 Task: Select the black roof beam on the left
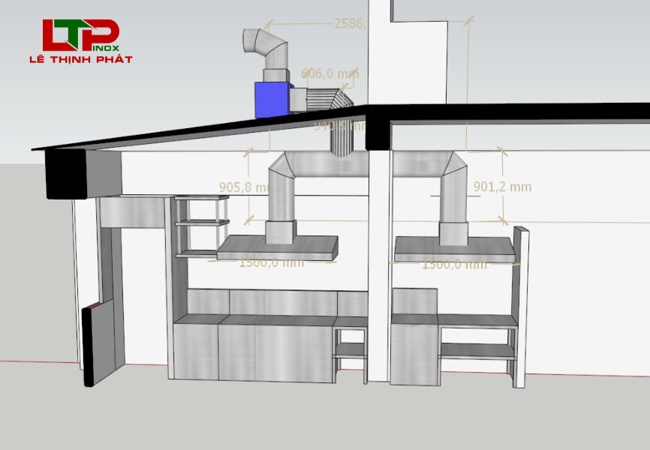coord(66,174)
